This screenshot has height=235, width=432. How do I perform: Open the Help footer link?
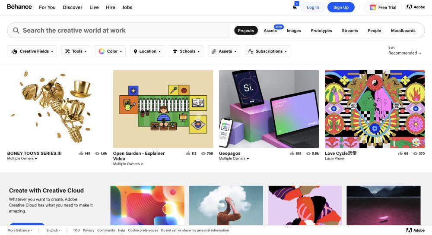pos(121,230)
